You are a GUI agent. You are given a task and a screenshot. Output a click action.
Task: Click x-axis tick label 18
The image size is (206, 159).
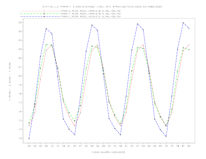tap(63, 146)
